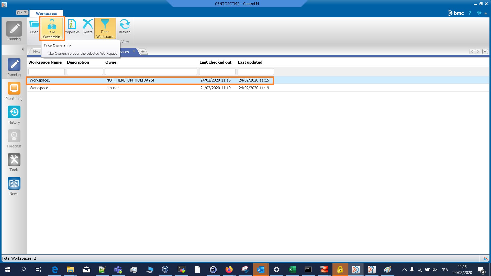Open Microsoft Edge from taskbar
The image size is (491, 276).
[x=55, y=270]
